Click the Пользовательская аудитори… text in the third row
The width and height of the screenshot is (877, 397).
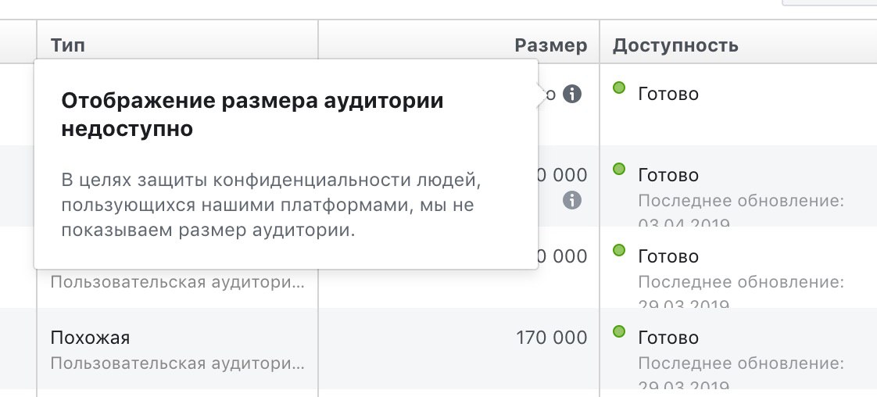pyautogui.click(x=178, y=282)
